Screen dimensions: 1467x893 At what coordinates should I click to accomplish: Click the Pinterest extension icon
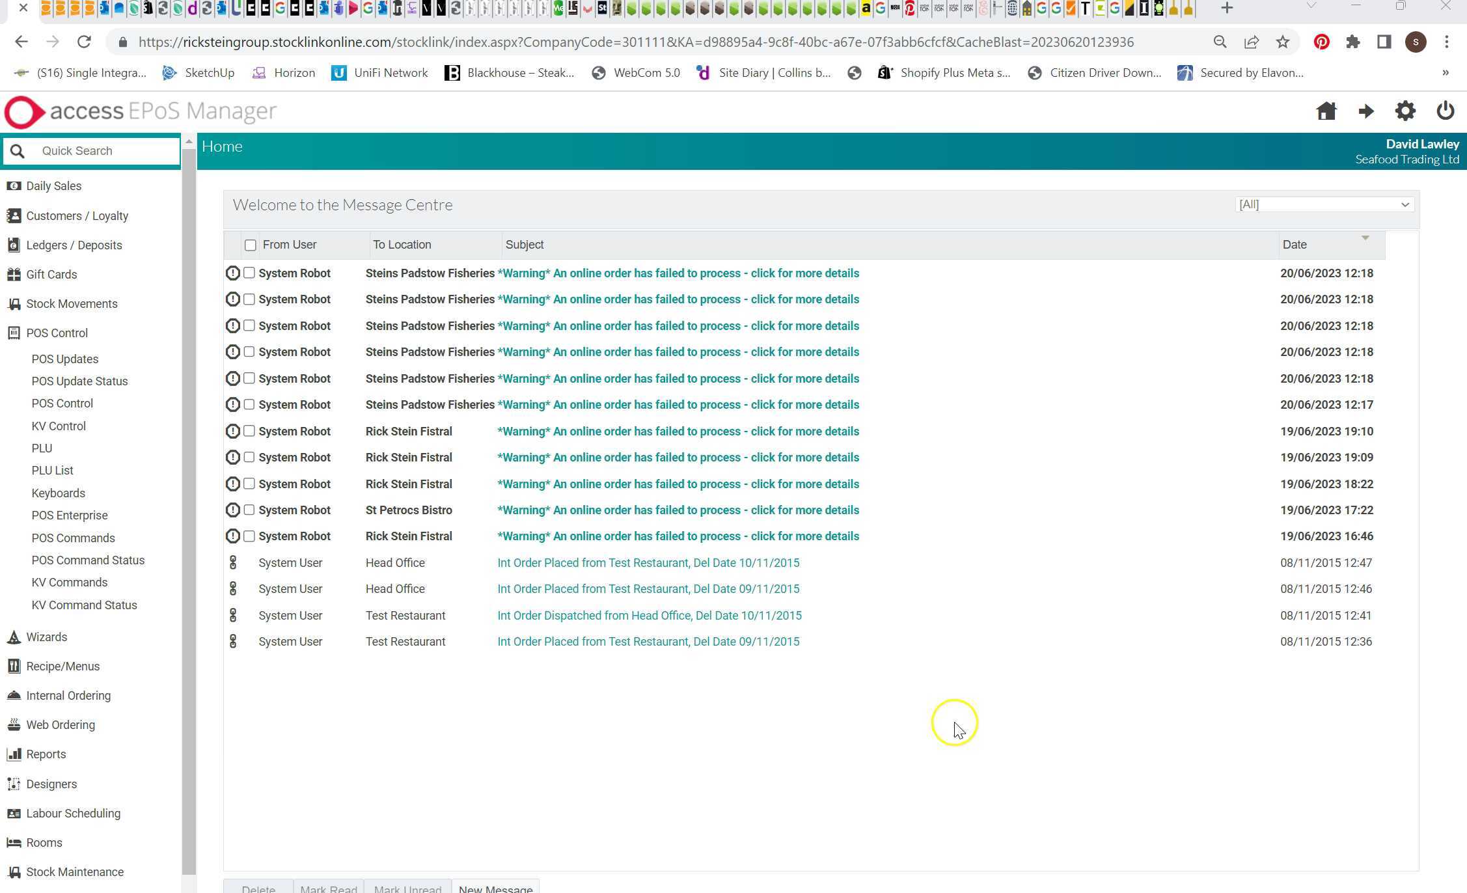pos(1321,42)
